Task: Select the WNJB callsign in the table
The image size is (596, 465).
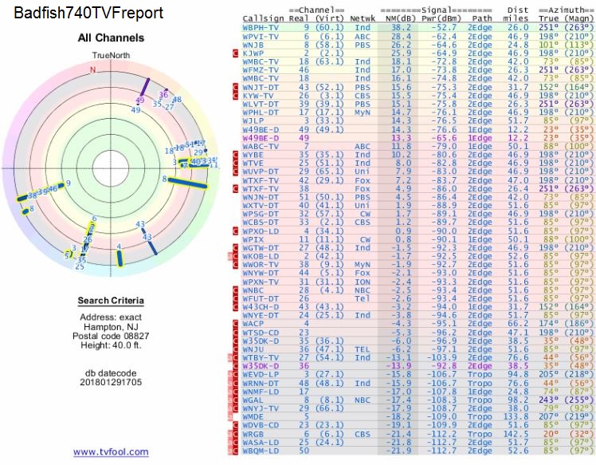Action: [x=256, y=45]
